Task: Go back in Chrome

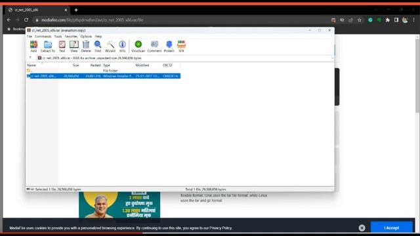Action: pos(9,20)
